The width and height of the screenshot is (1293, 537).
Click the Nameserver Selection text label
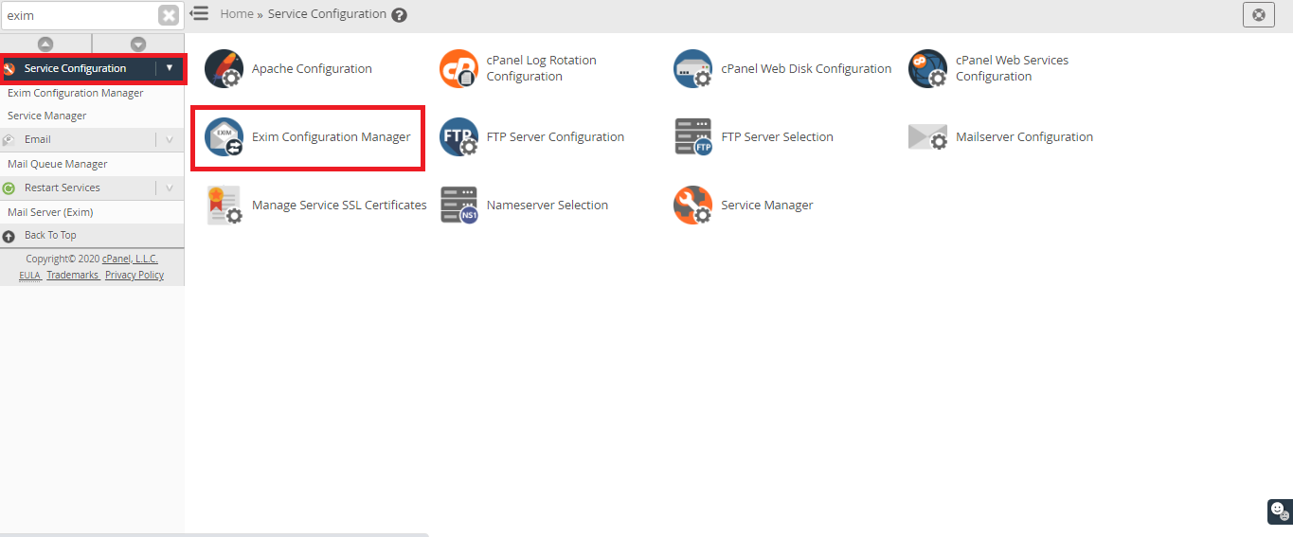[x=547, y=206]
